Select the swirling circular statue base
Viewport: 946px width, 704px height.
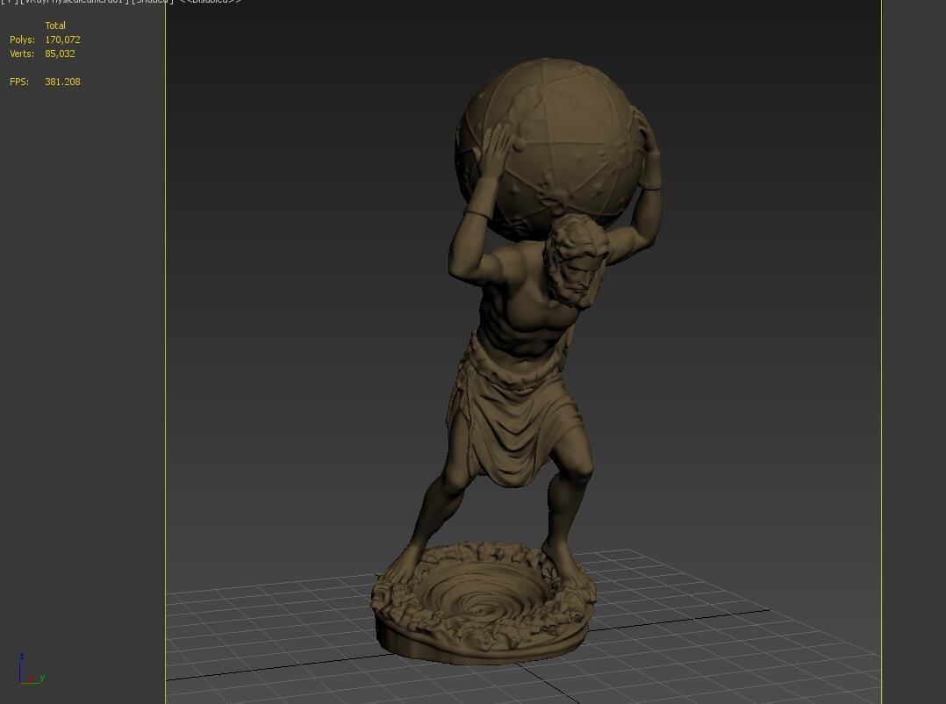pyautogui.click(x=483, y=603)
